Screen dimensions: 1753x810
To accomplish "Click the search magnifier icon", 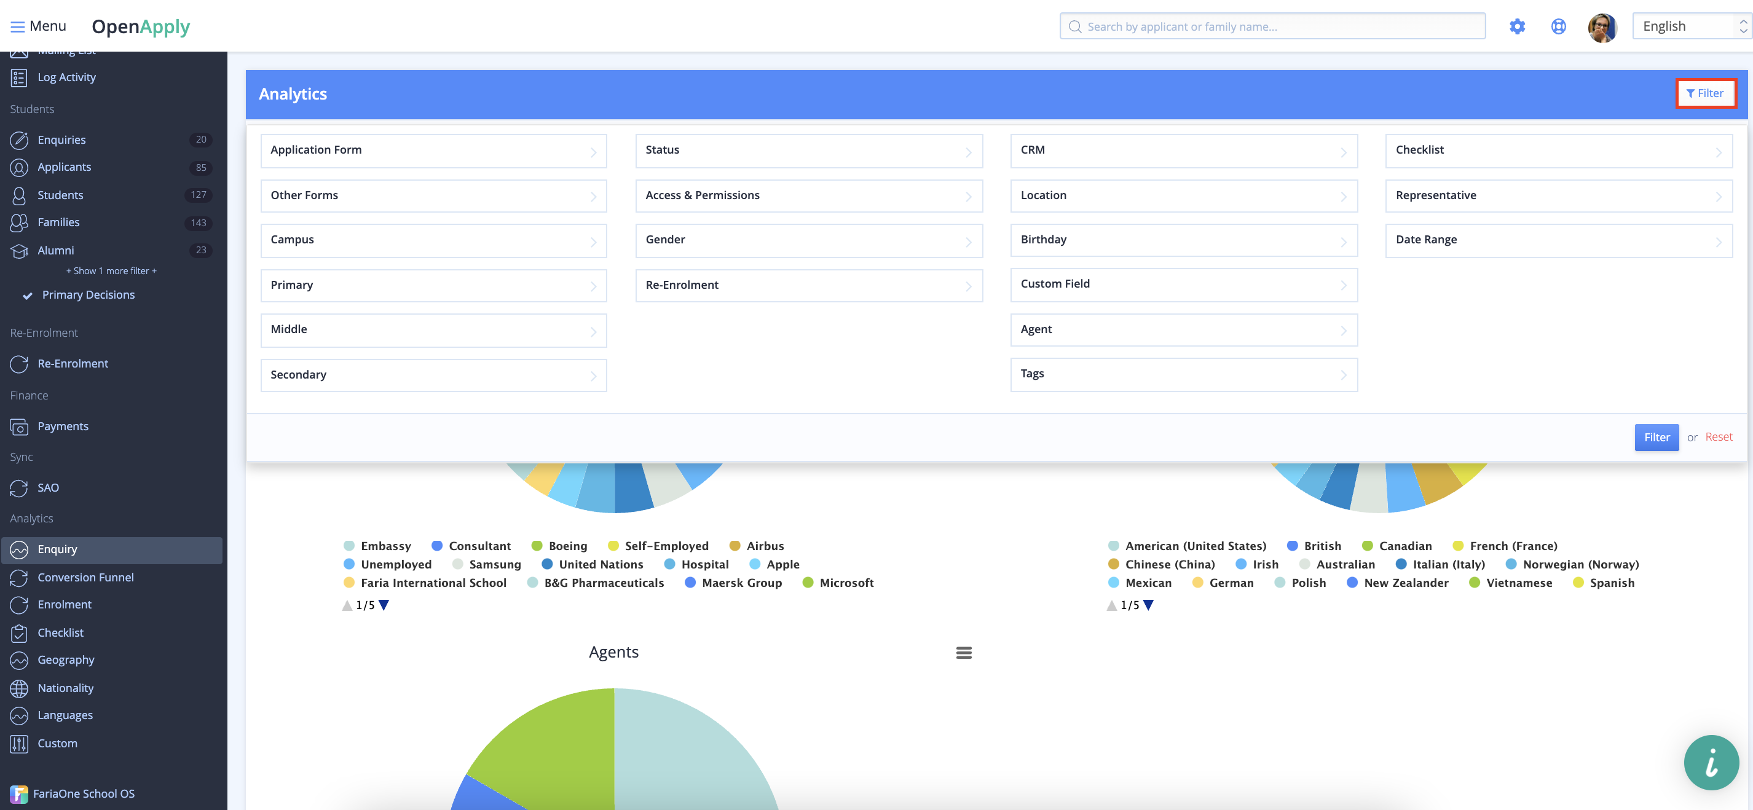I will (1074, 26).
